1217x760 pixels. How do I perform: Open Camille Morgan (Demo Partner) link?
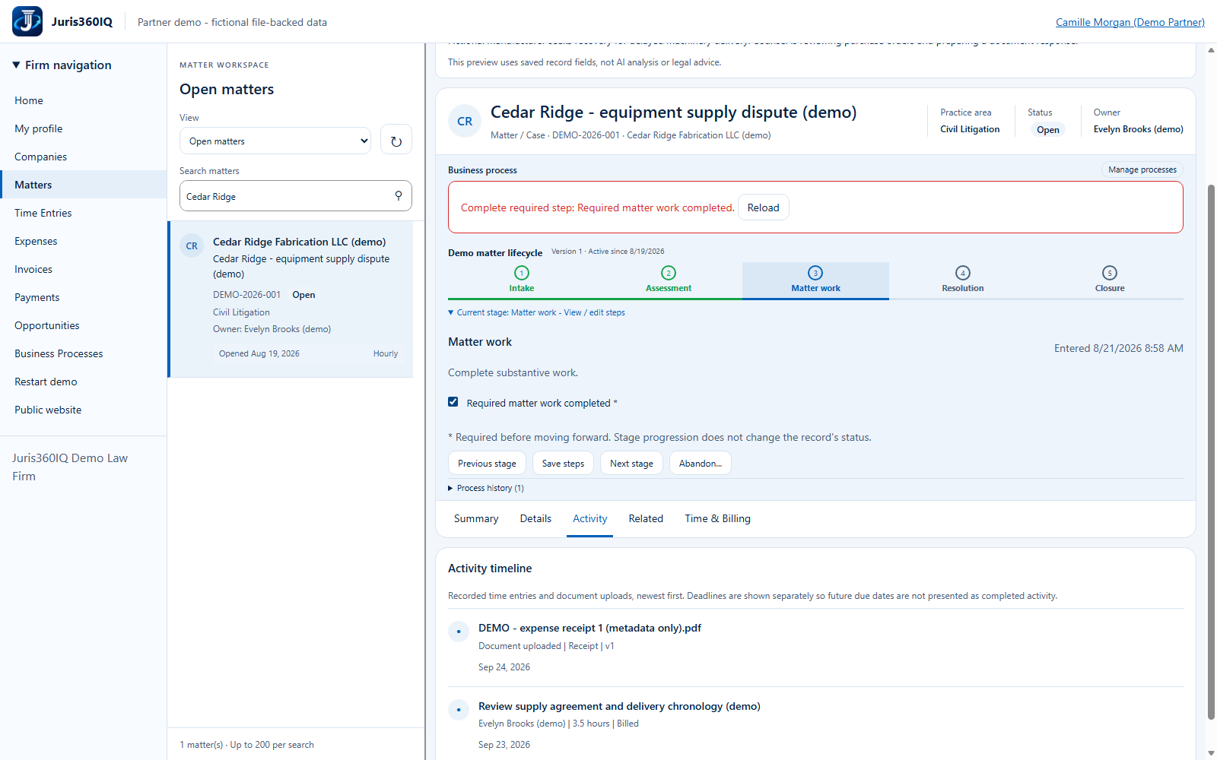[x=1130, y=22]
